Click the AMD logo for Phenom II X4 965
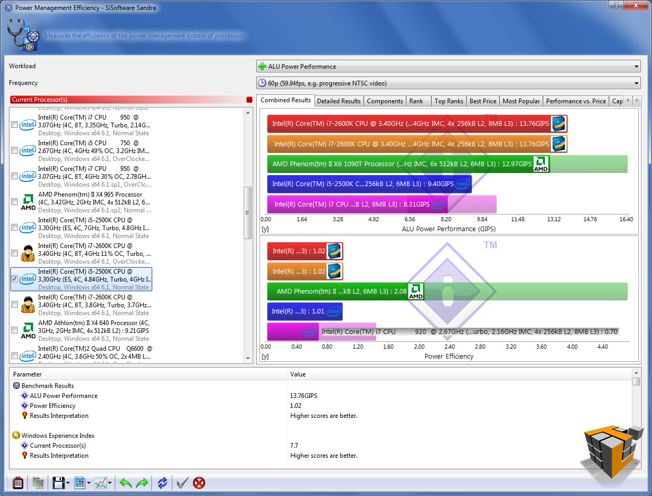652x496 pixels. [x=28, y=202]
